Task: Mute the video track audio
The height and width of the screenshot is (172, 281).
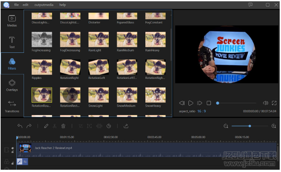Action: 13,148
